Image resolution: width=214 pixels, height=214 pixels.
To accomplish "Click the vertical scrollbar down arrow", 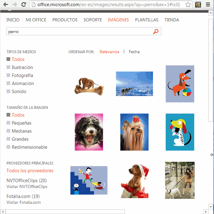I will (211, 206).
